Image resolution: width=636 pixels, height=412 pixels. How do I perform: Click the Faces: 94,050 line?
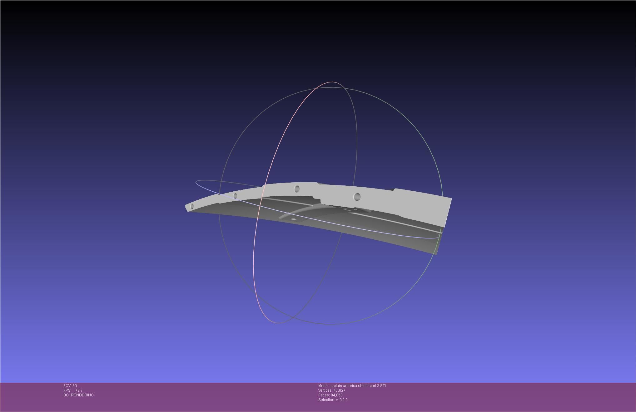tap(330, 395)
